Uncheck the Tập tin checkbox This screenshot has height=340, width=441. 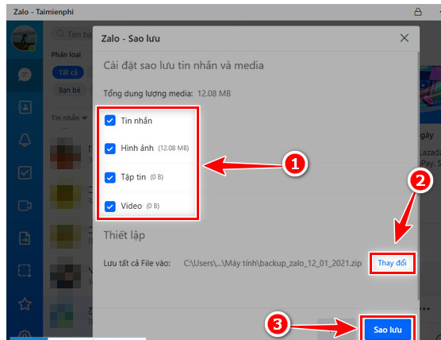[x=110, y=177]
